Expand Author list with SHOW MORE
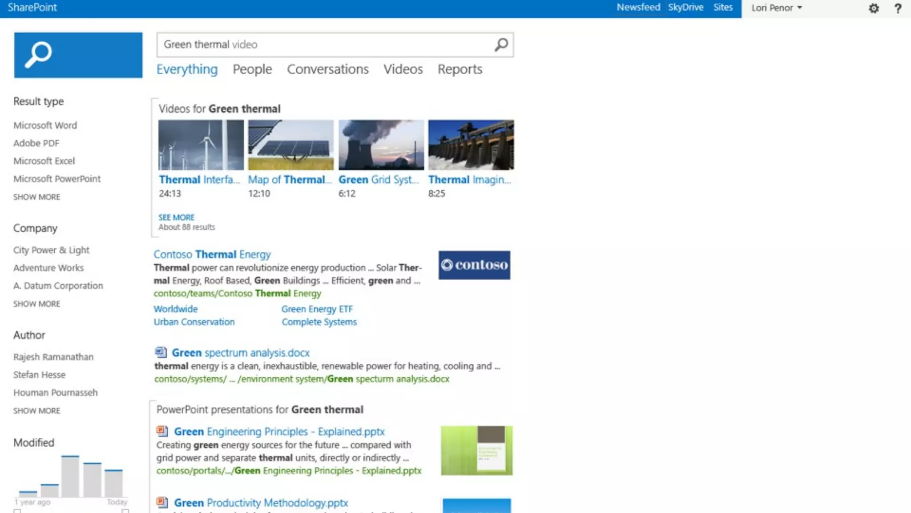 tap(36, 411)
